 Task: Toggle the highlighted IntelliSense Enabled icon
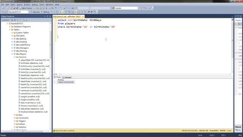point(63,12)
